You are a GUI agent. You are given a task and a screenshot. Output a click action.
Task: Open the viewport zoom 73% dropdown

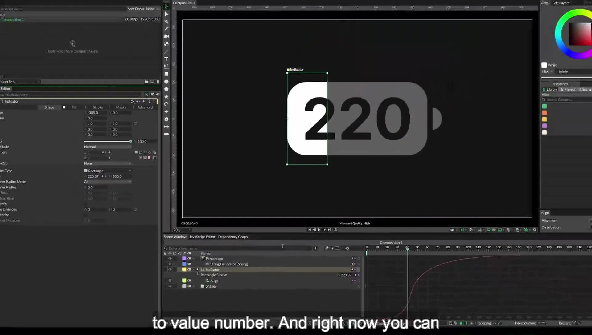182,230
